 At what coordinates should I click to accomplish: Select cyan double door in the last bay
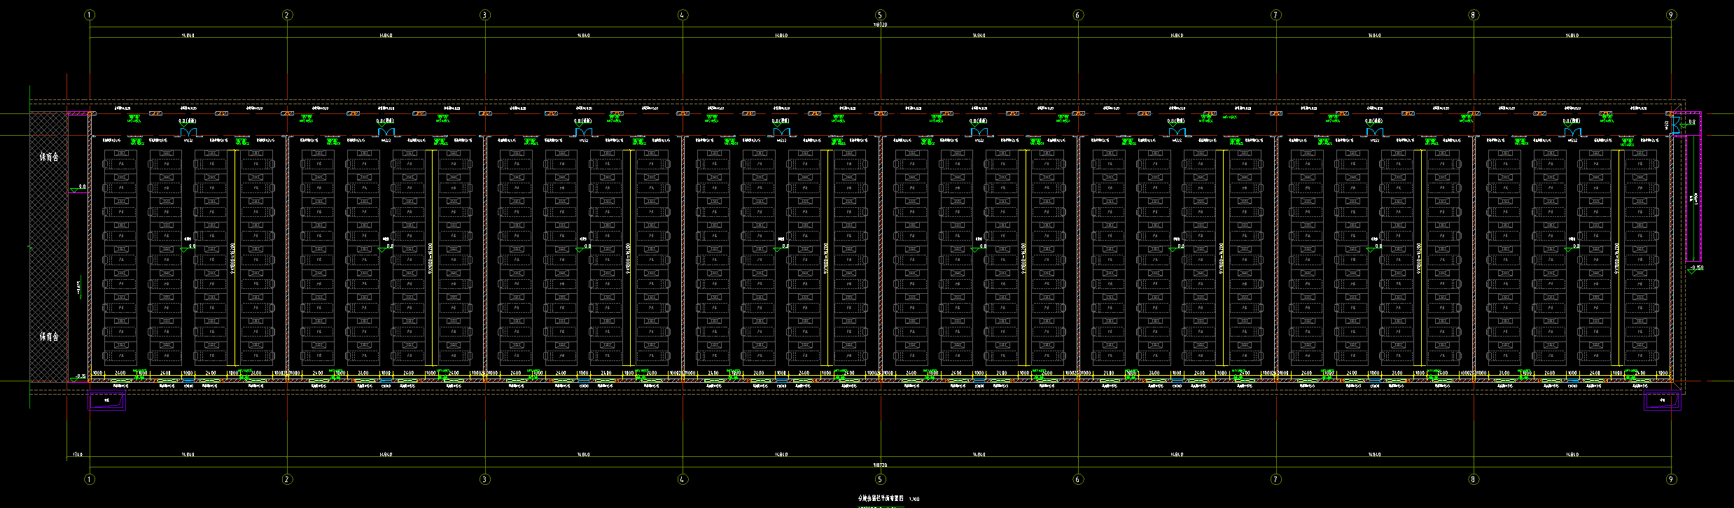coord(1572,132)
